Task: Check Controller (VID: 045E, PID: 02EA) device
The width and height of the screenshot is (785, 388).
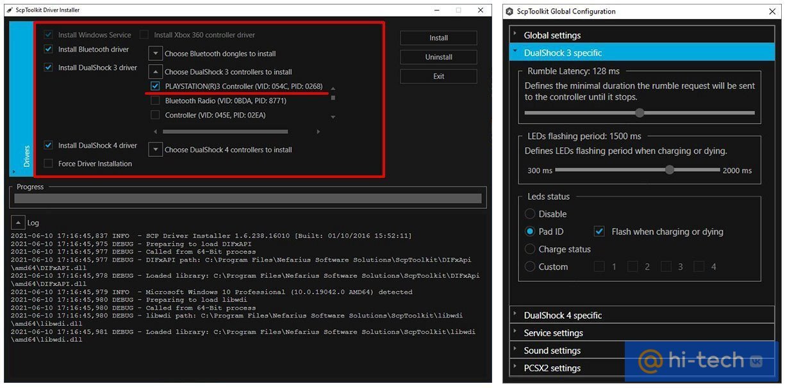Action: 155,115
